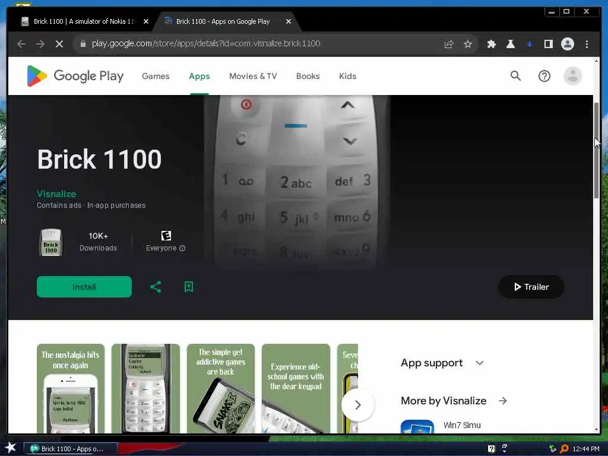
Task: Show Everyone content rating info
Action: pyautogui.click(x=182, y=248)
